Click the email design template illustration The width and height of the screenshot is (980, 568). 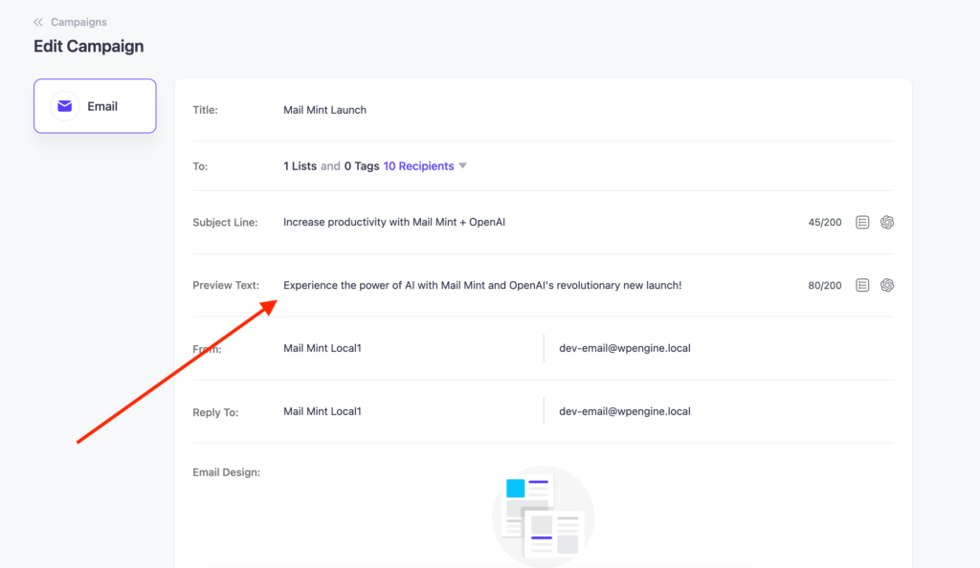(543, 515)
